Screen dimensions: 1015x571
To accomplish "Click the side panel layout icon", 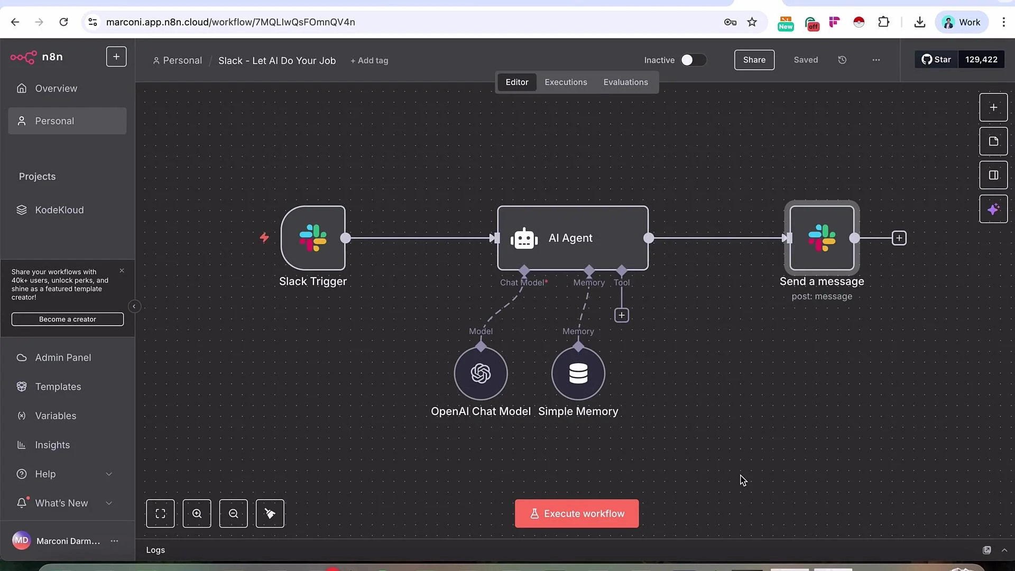I will click(993, 175).
